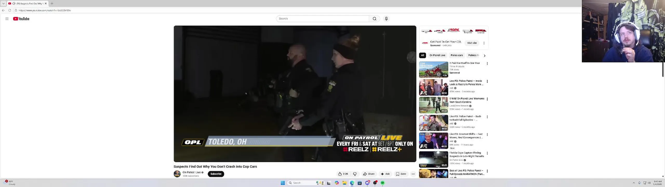Show more filter chips with right arrow
The image size is (665, 187).
tap(484, 56)
